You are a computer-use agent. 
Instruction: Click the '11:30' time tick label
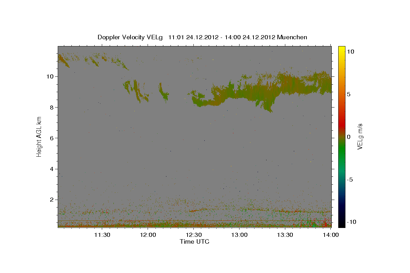click(x=102, y=235)
